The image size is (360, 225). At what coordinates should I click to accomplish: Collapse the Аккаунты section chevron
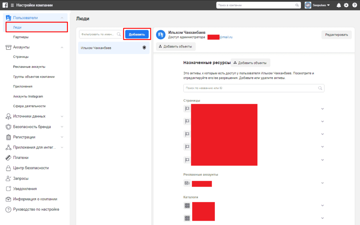[x=62, y=47]
